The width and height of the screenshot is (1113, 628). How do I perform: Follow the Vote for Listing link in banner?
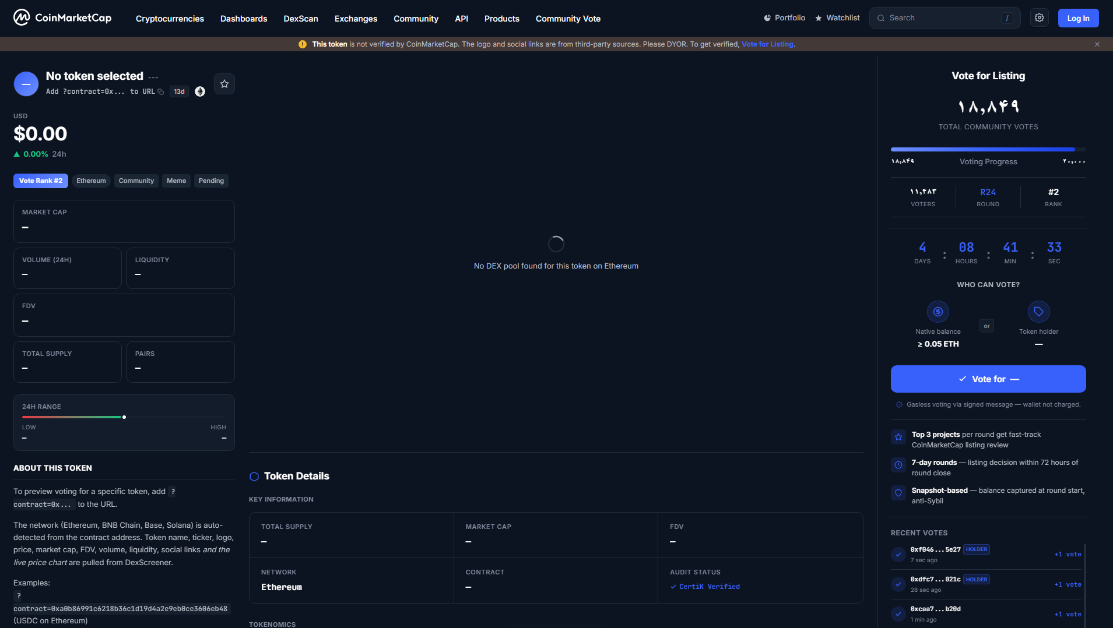(767, 44)
